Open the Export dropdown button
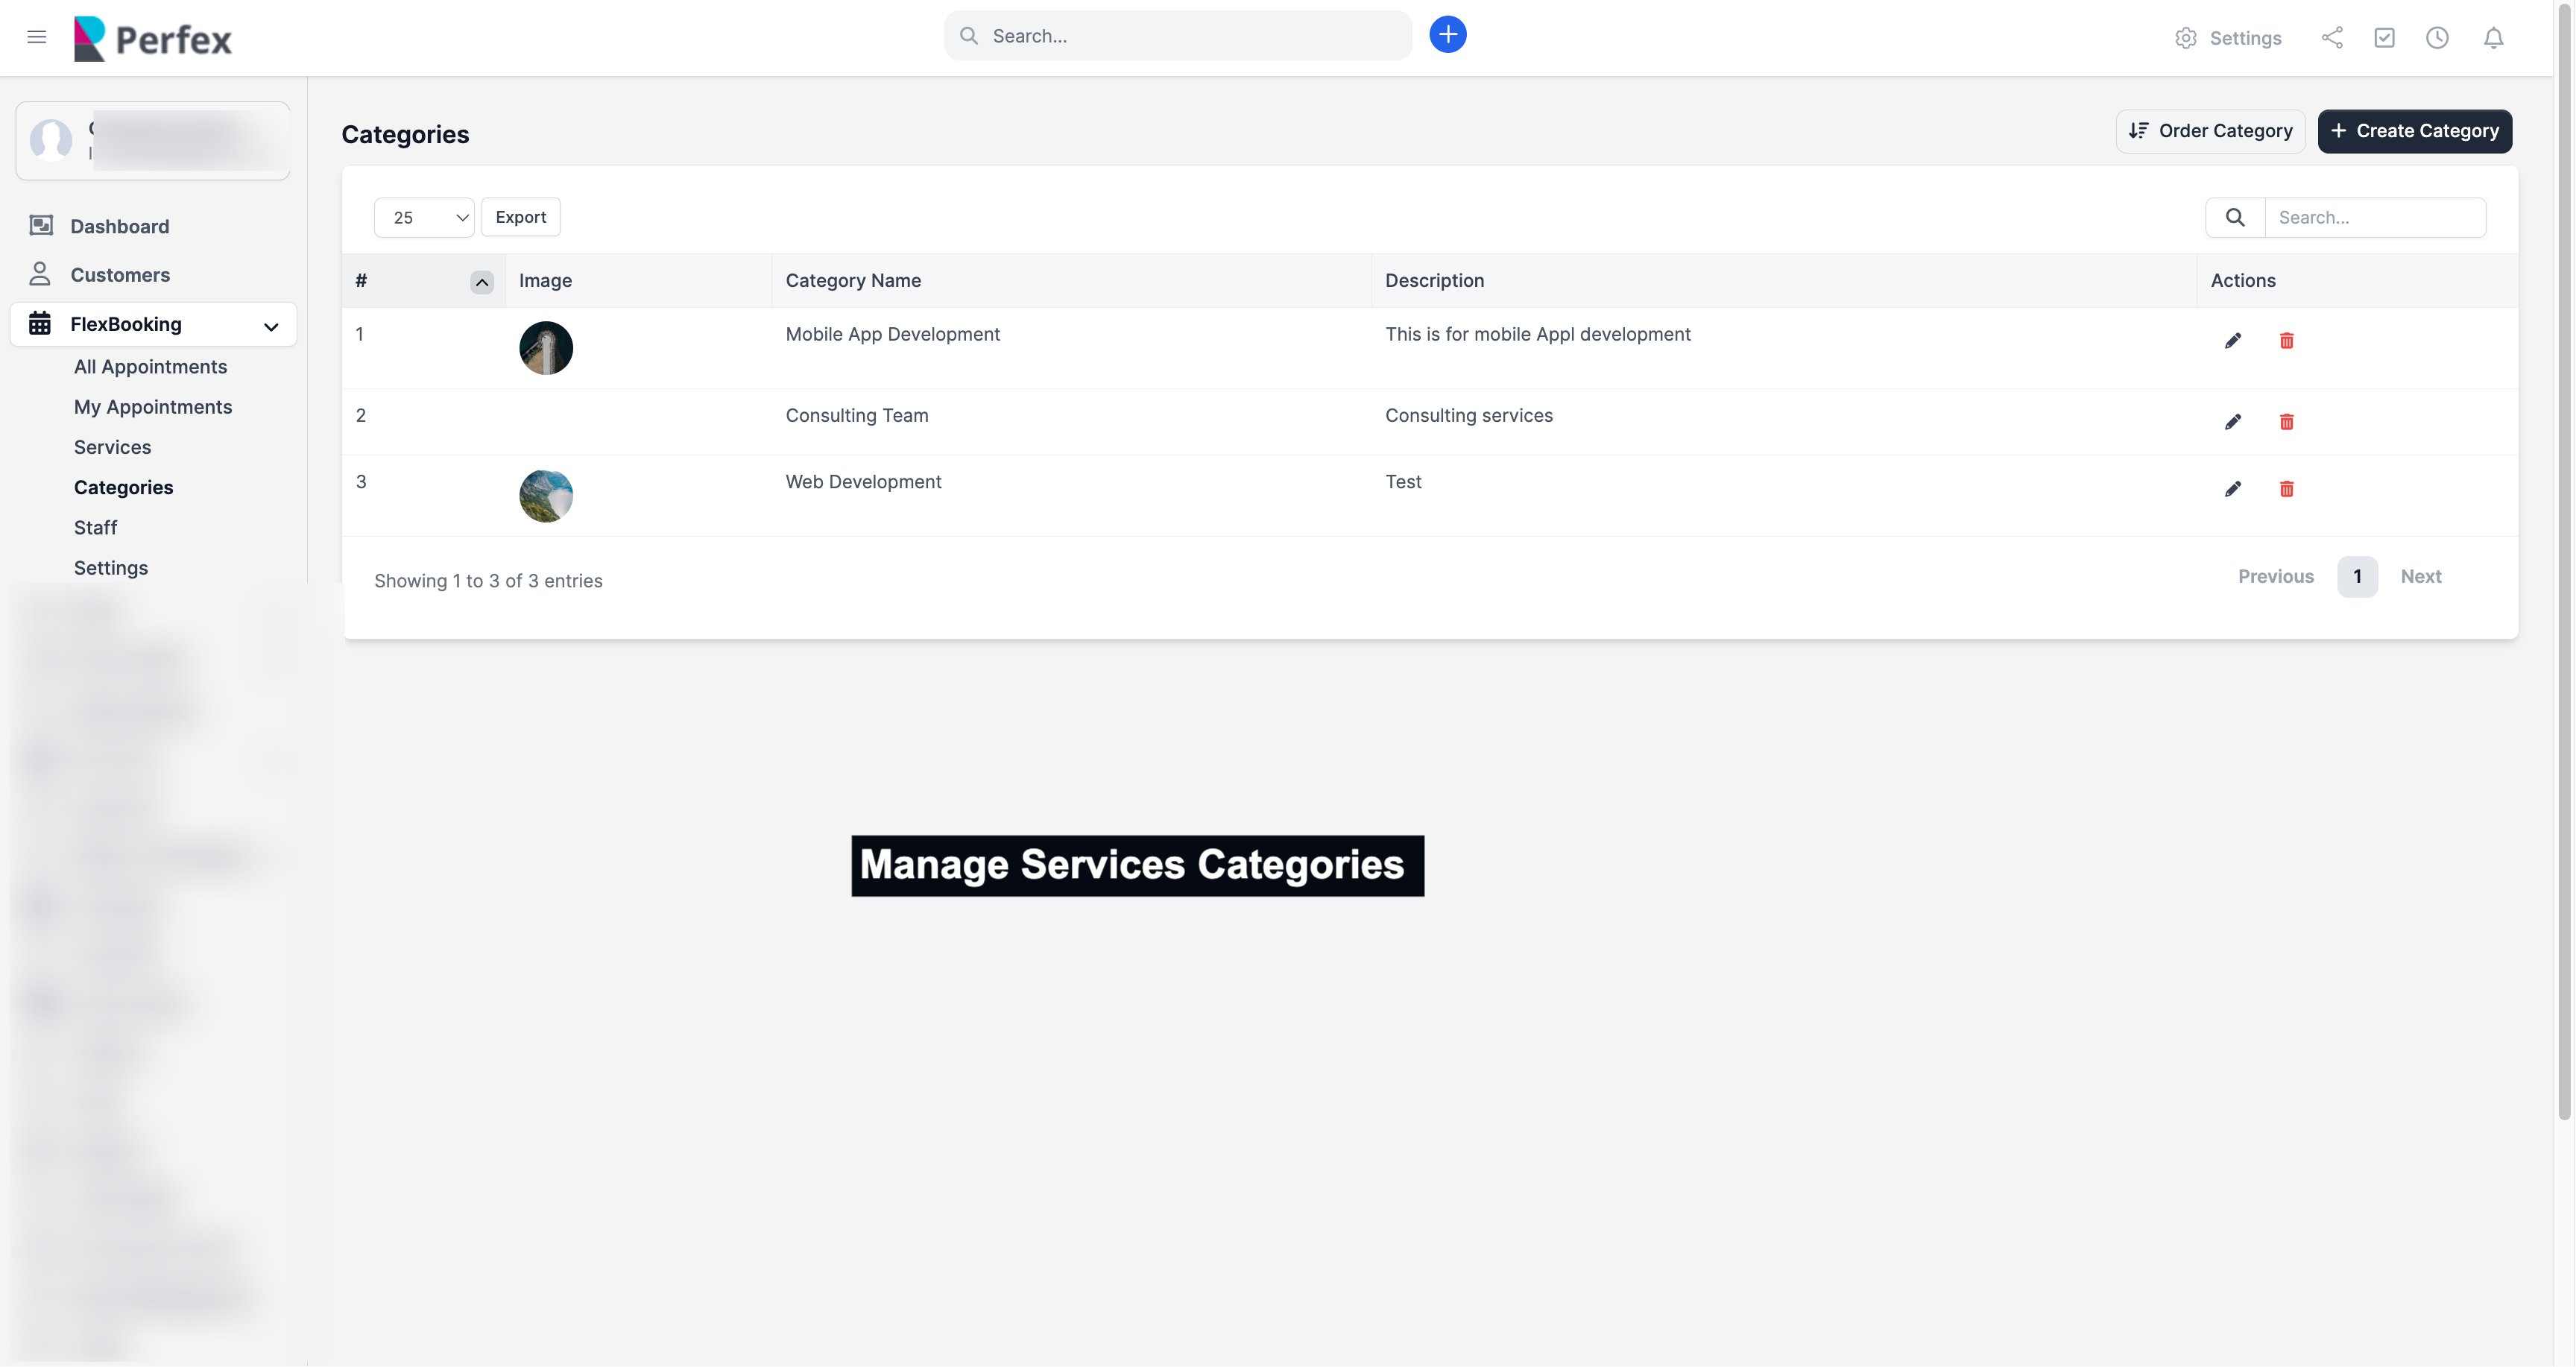2576x1367 pixels. pyautogui.click(x=520, y=217)
